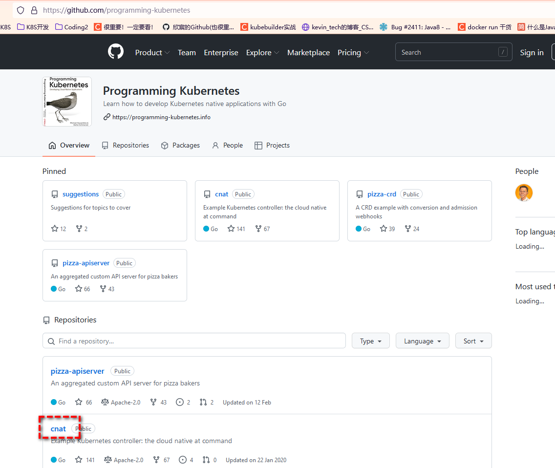The image size is (555, 468).
Task: Click the star icon on pizza-crd card
Action: tap(384, 229)
